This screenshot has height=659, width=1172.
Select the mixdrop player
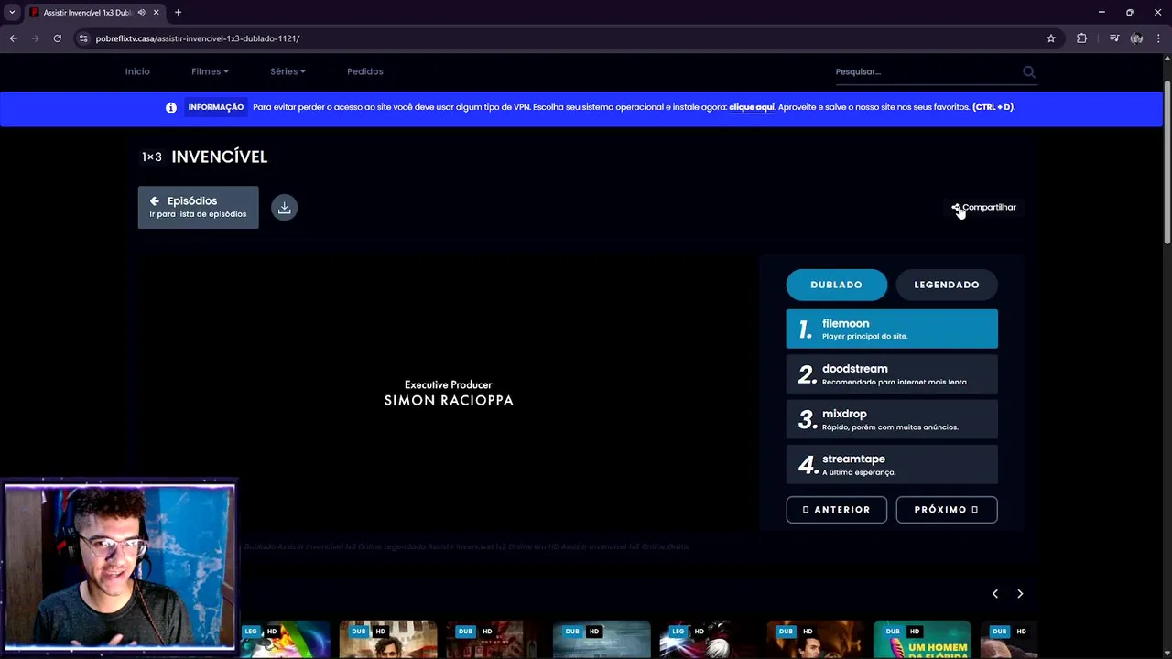click(892, 419)
